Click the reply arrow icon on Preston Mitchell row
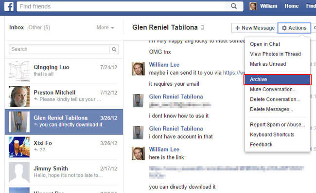 [36, 99]
